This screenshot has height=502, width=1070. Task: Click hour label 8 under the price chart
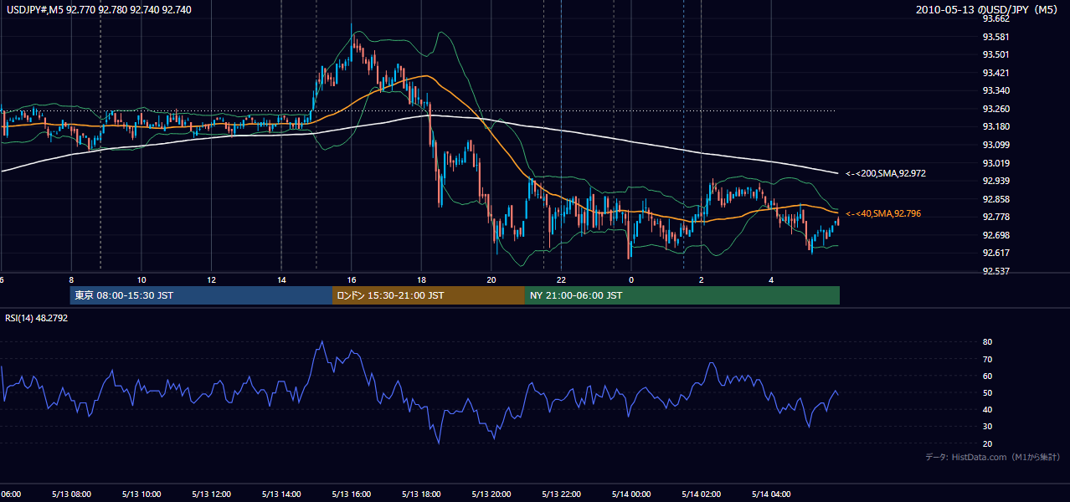pyautogui.click(x=71, y=279)
